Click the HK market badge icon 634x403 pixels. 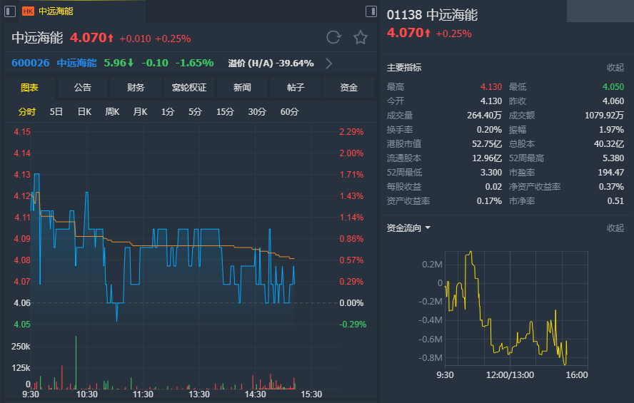(x=28, y=11)
